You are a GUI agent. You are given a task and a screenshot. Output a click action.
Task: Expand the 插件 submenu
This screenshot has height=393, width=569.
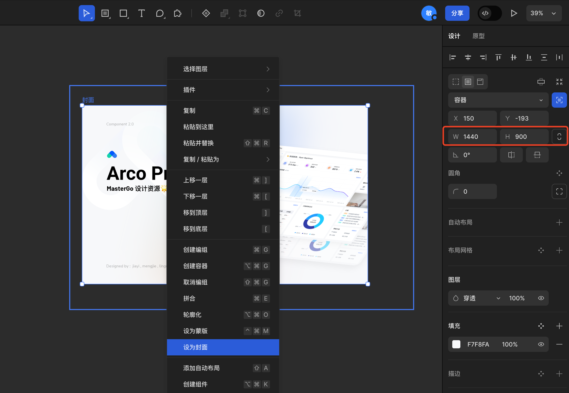[x=223, y=90]
